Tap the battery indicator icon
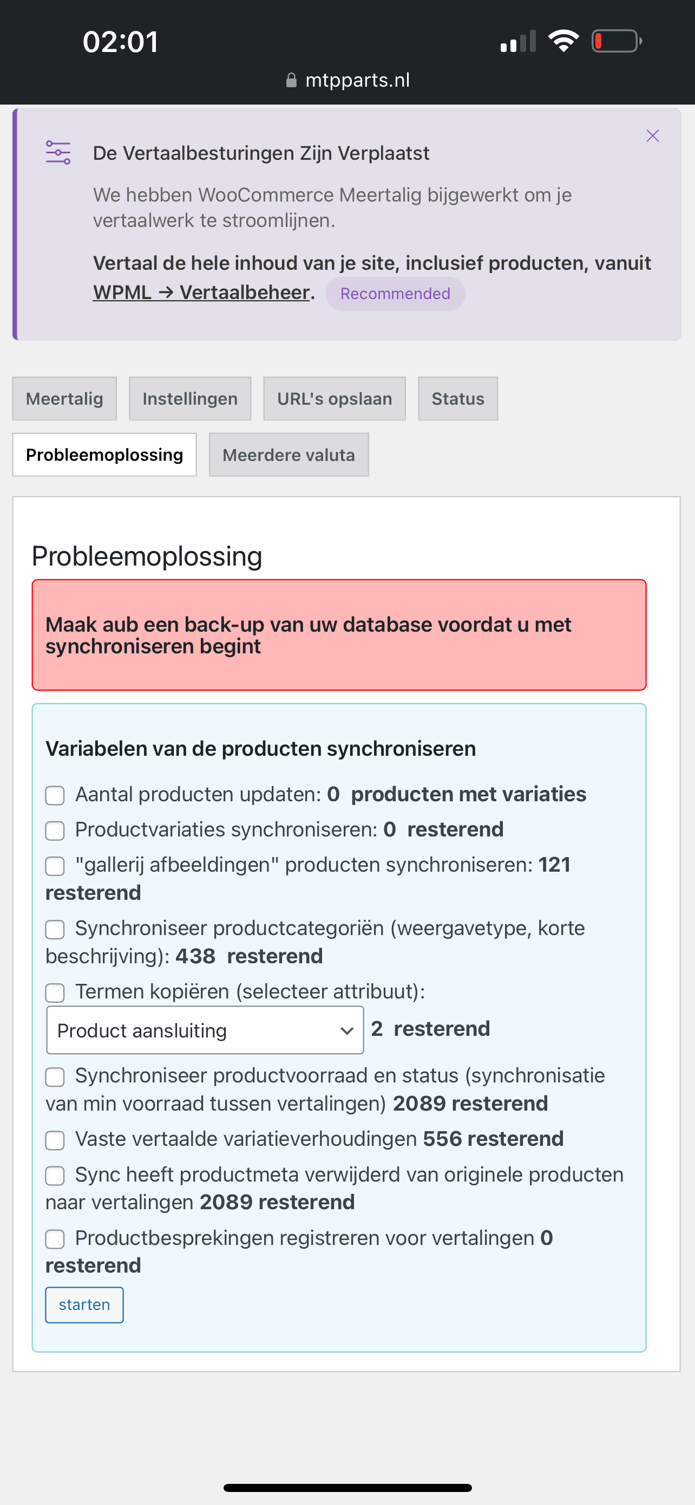This screenshot has width=695, height=1505. [x=616, y=41]
